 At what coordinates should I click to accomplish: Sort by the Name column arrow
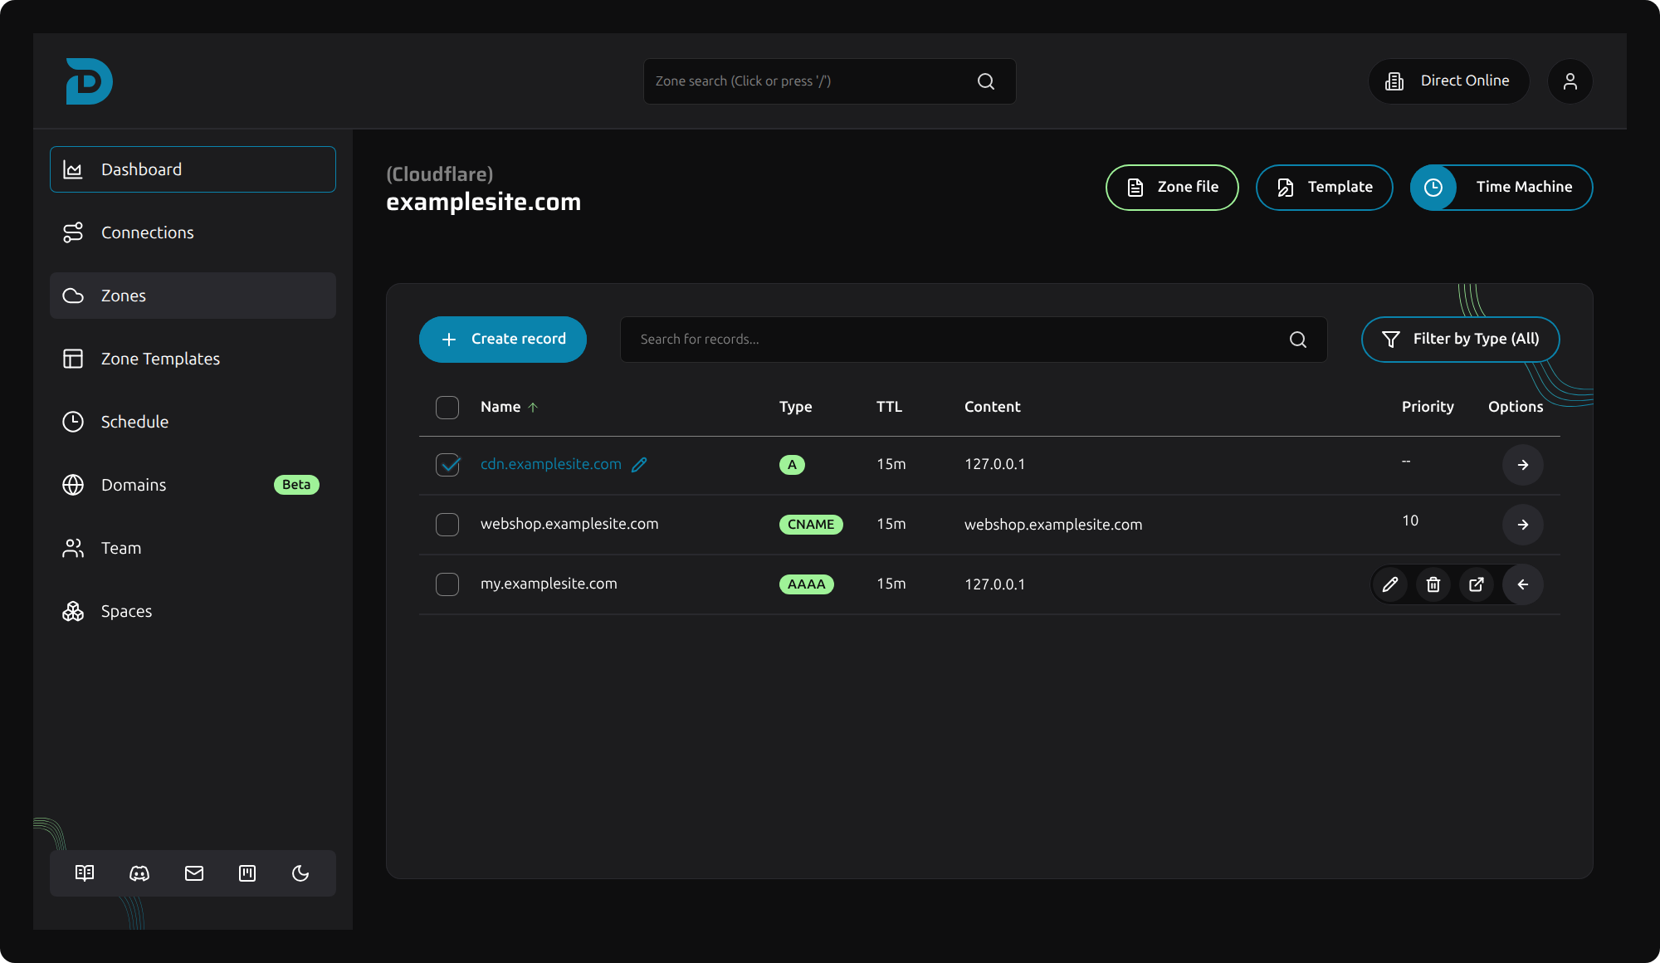pyautogui.click(x=533, y=408)
